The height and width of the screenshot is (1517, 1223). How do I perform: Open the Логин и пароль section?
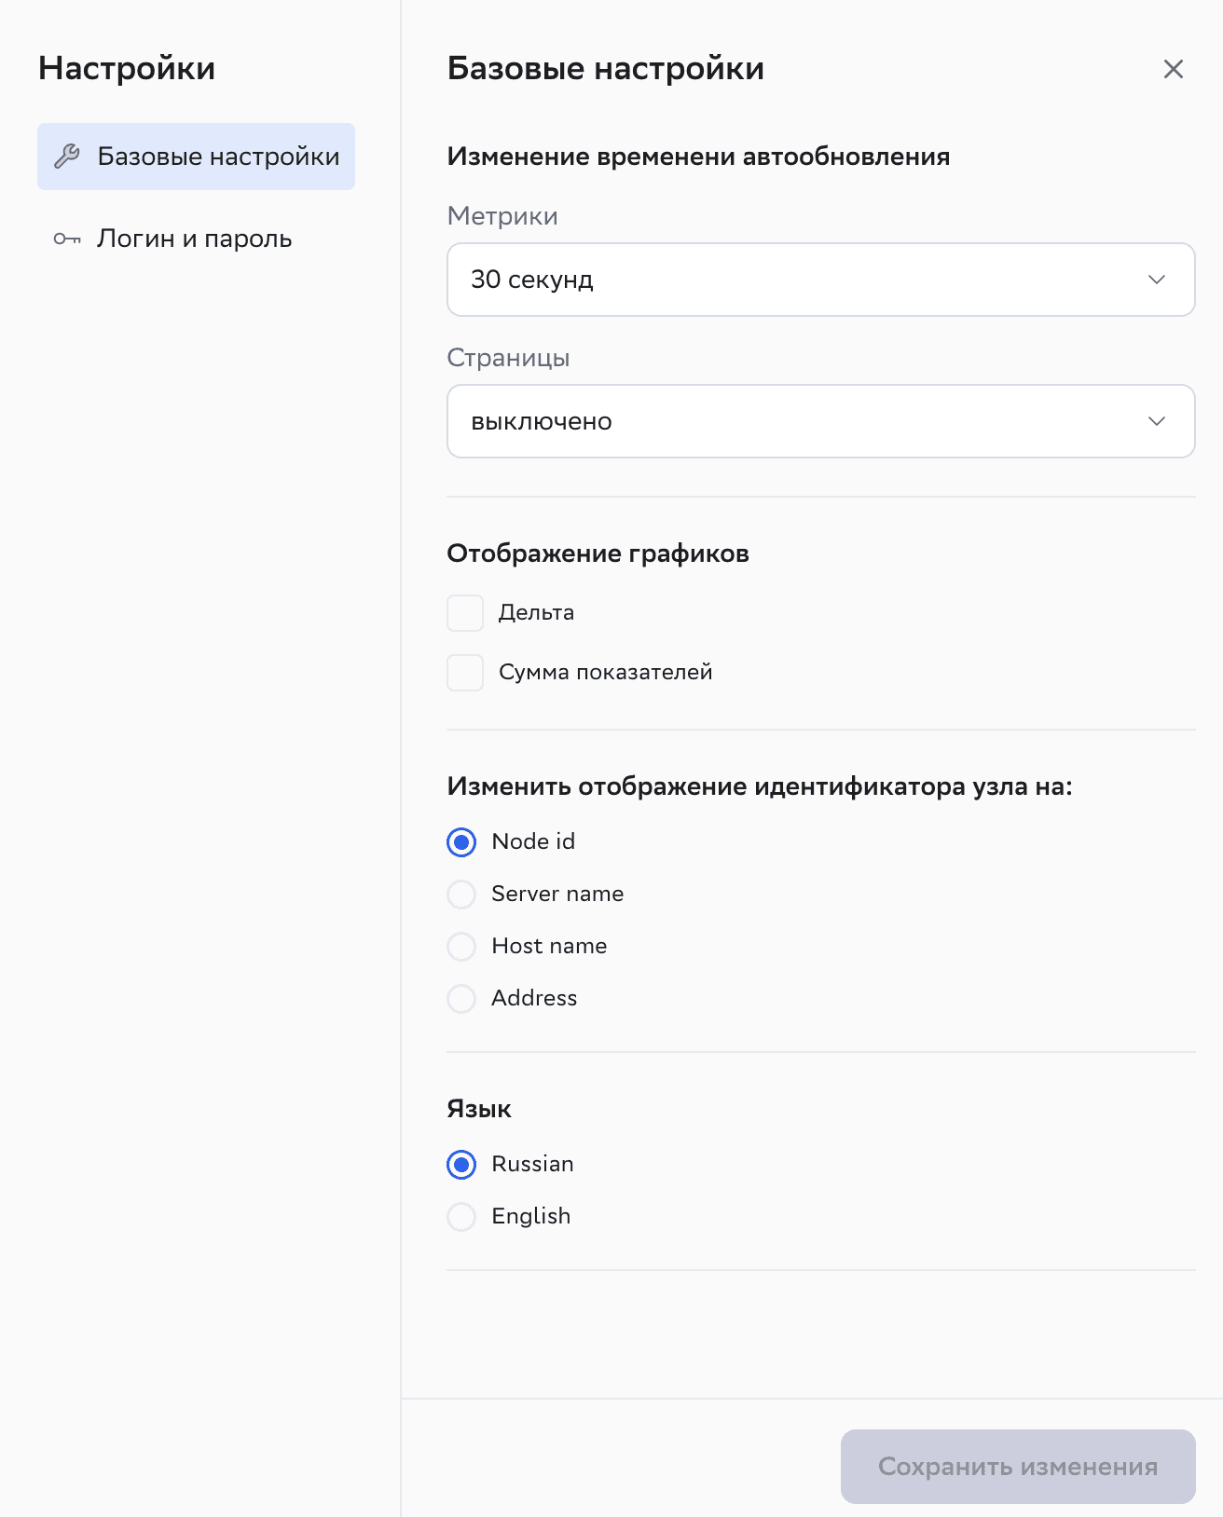click(194, 239)
